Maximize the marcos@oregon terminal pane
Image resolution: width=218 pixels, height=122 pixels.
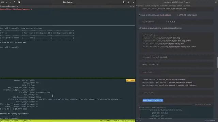coord(131,6)
